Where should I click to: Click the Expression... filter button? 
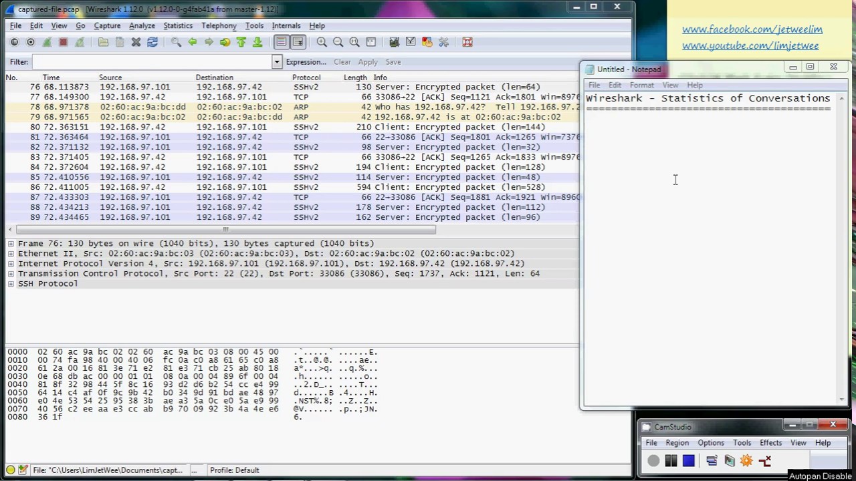click(x=306, y=62)
